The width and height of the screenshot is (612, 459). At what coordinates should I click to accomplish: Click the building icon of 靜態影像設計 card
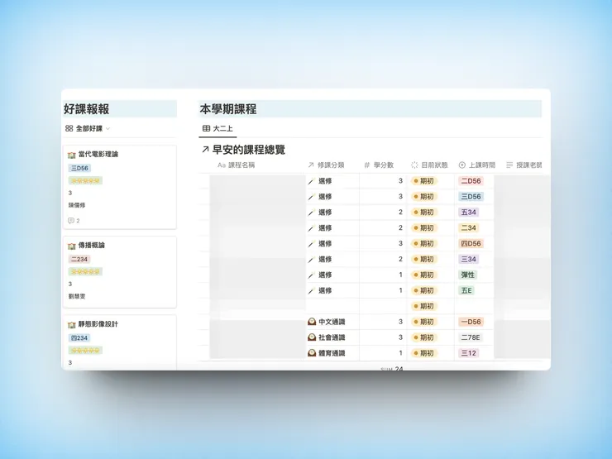pyautogui.click(x=71, y=325)
